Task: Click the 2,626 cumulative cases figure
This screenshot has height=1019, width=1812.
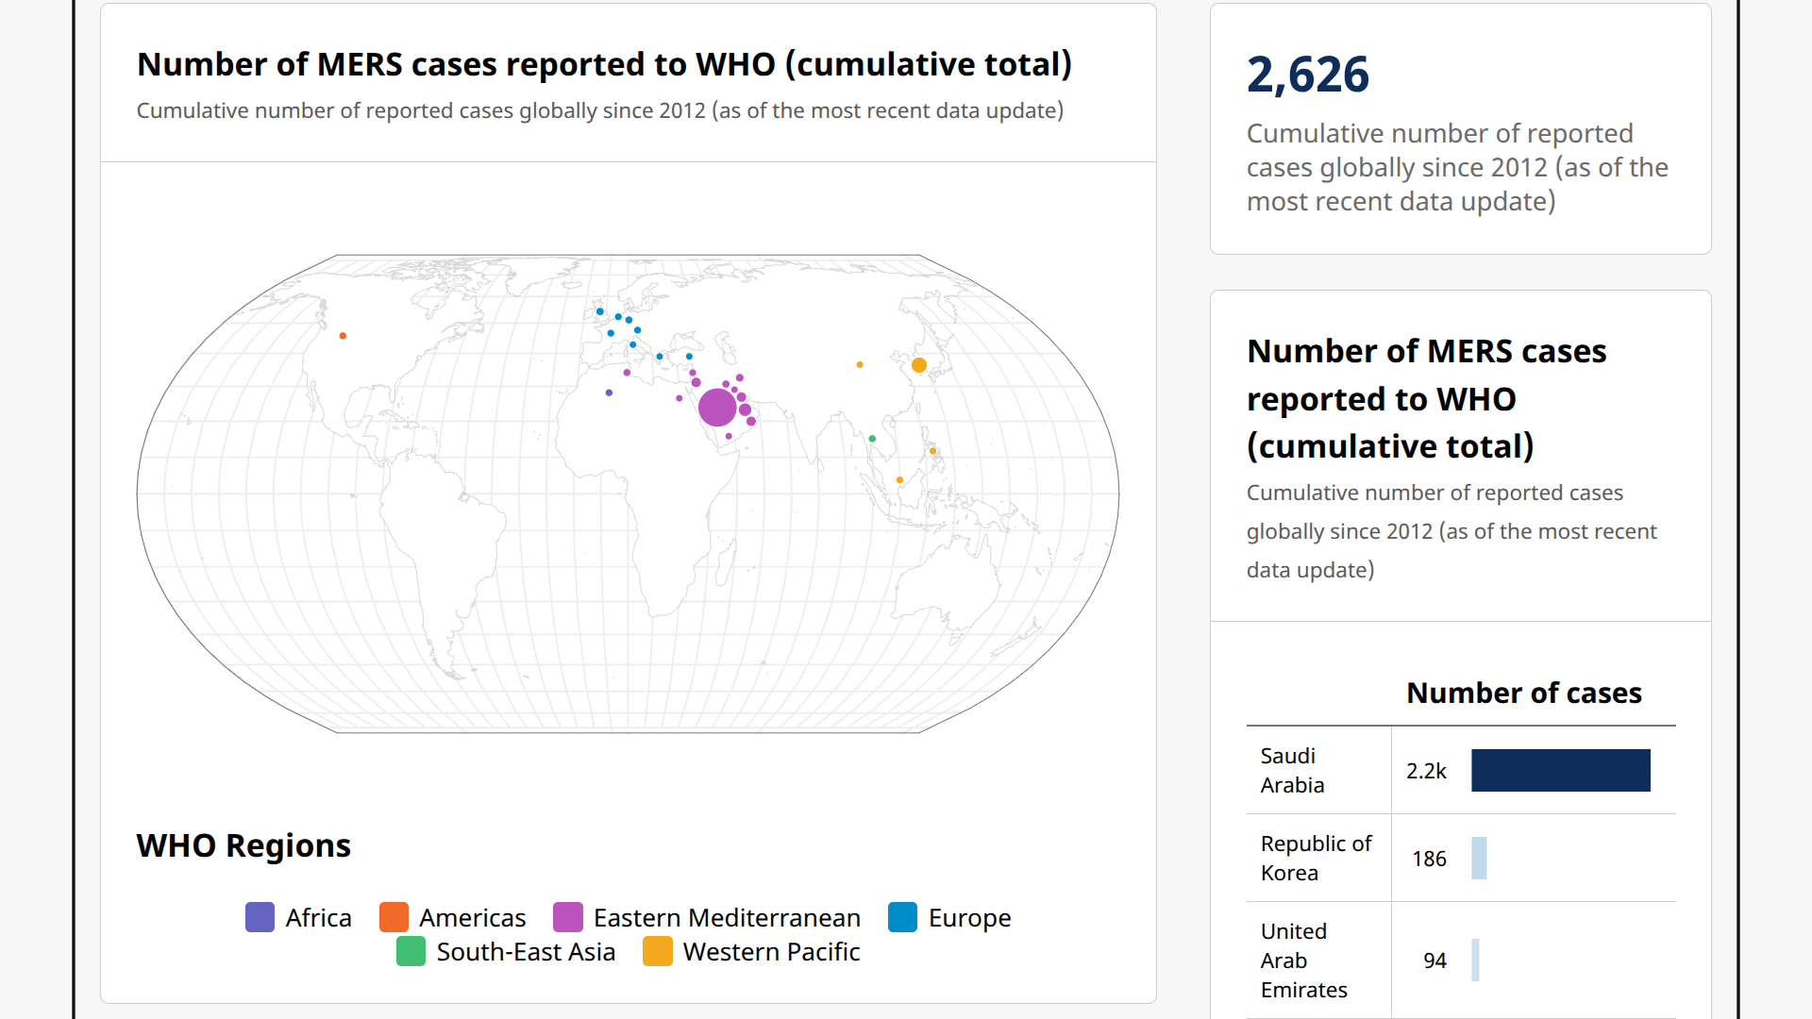Action: (x=1307, y=75)
